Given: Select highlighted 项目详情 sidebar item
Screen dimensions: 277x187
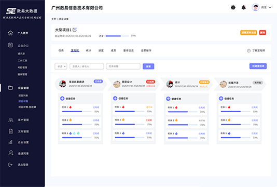Looking at the screenshot, I should [x=23, y=101].
